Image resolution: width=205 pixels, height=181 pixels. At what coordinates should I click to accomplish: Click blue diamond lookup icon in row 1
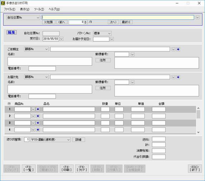[38, 109]
